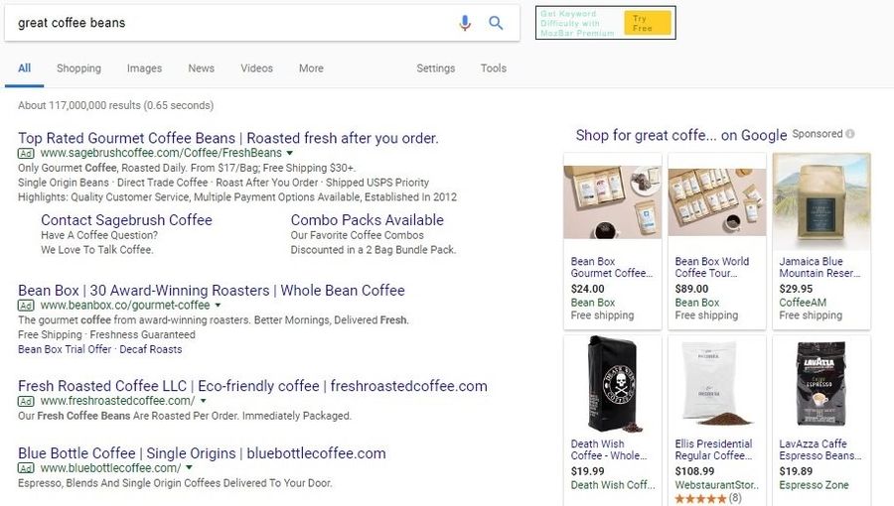Click the magnifying glass search icon
This screenshot has width=894, height=506.
coord(496,23)
